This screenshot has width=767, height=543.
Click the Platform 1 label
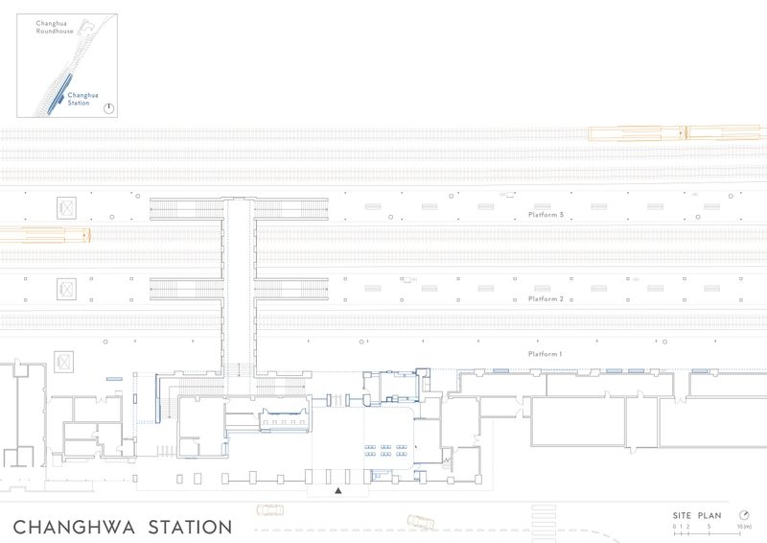[x=545, y=353]
